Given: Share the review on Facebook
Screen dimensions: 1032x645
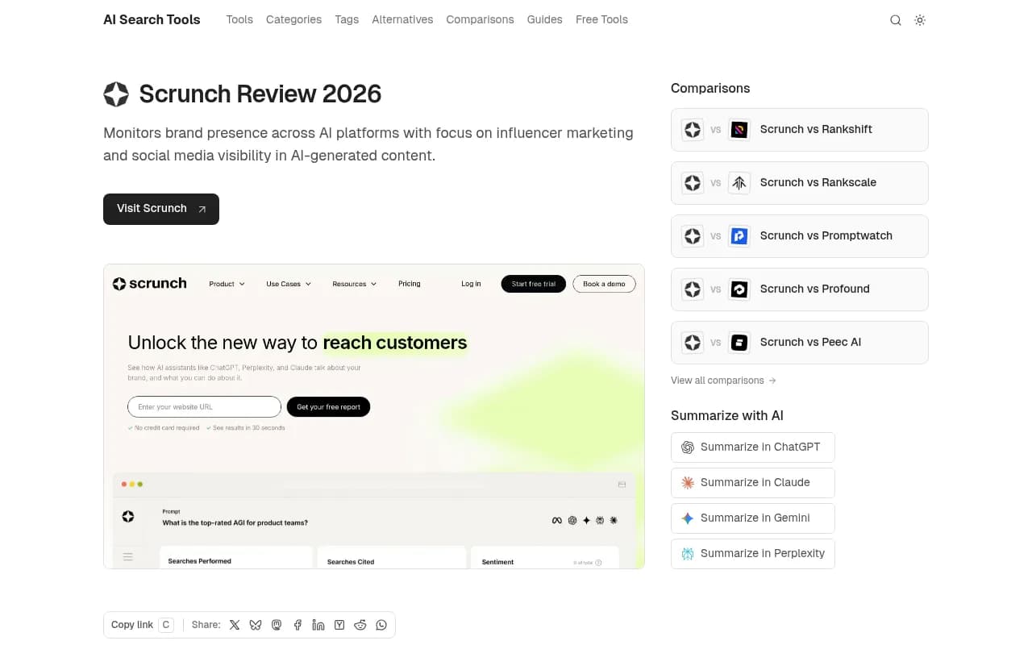Looking at the screenshot, I should point(298,625).
